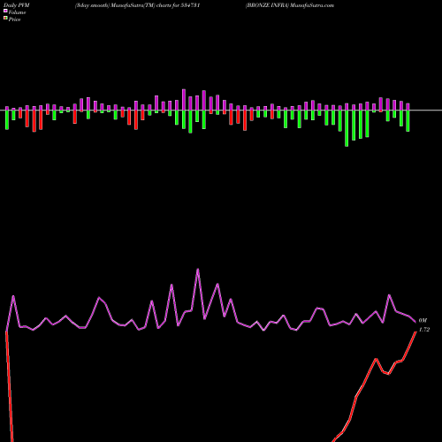Click the Price legend color swatch
This screenshot has width=442, height=442.
(5, 19)
